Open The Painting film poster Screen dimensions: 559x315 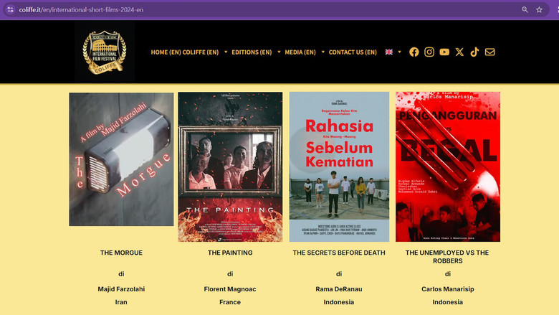point(230,166)
